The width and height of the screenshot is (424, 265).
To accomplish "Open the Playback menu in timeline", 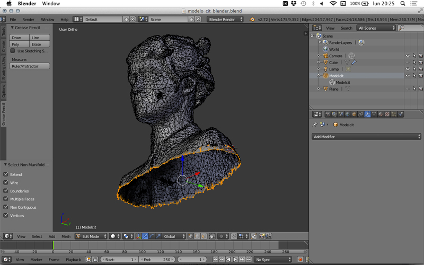I will tap(73, 260).
